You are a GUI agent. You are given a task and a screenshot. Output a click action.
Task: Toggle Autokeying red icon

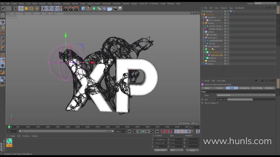point(167,131)
